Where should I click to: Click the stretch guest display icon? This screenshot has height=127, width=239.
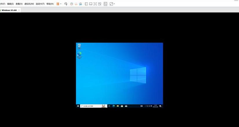click(112, 4)
